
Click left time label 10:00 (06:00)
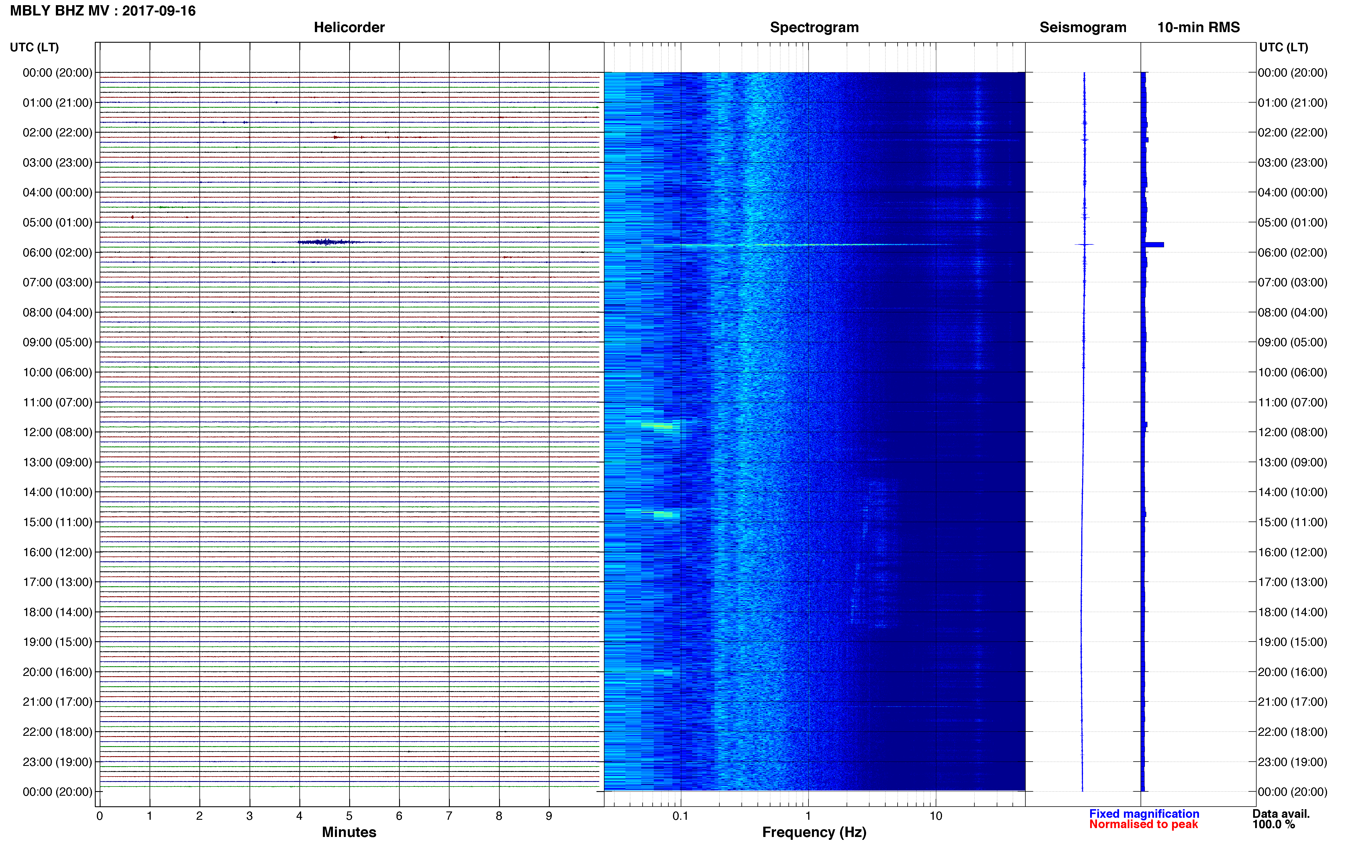click(x=57, y=372)
